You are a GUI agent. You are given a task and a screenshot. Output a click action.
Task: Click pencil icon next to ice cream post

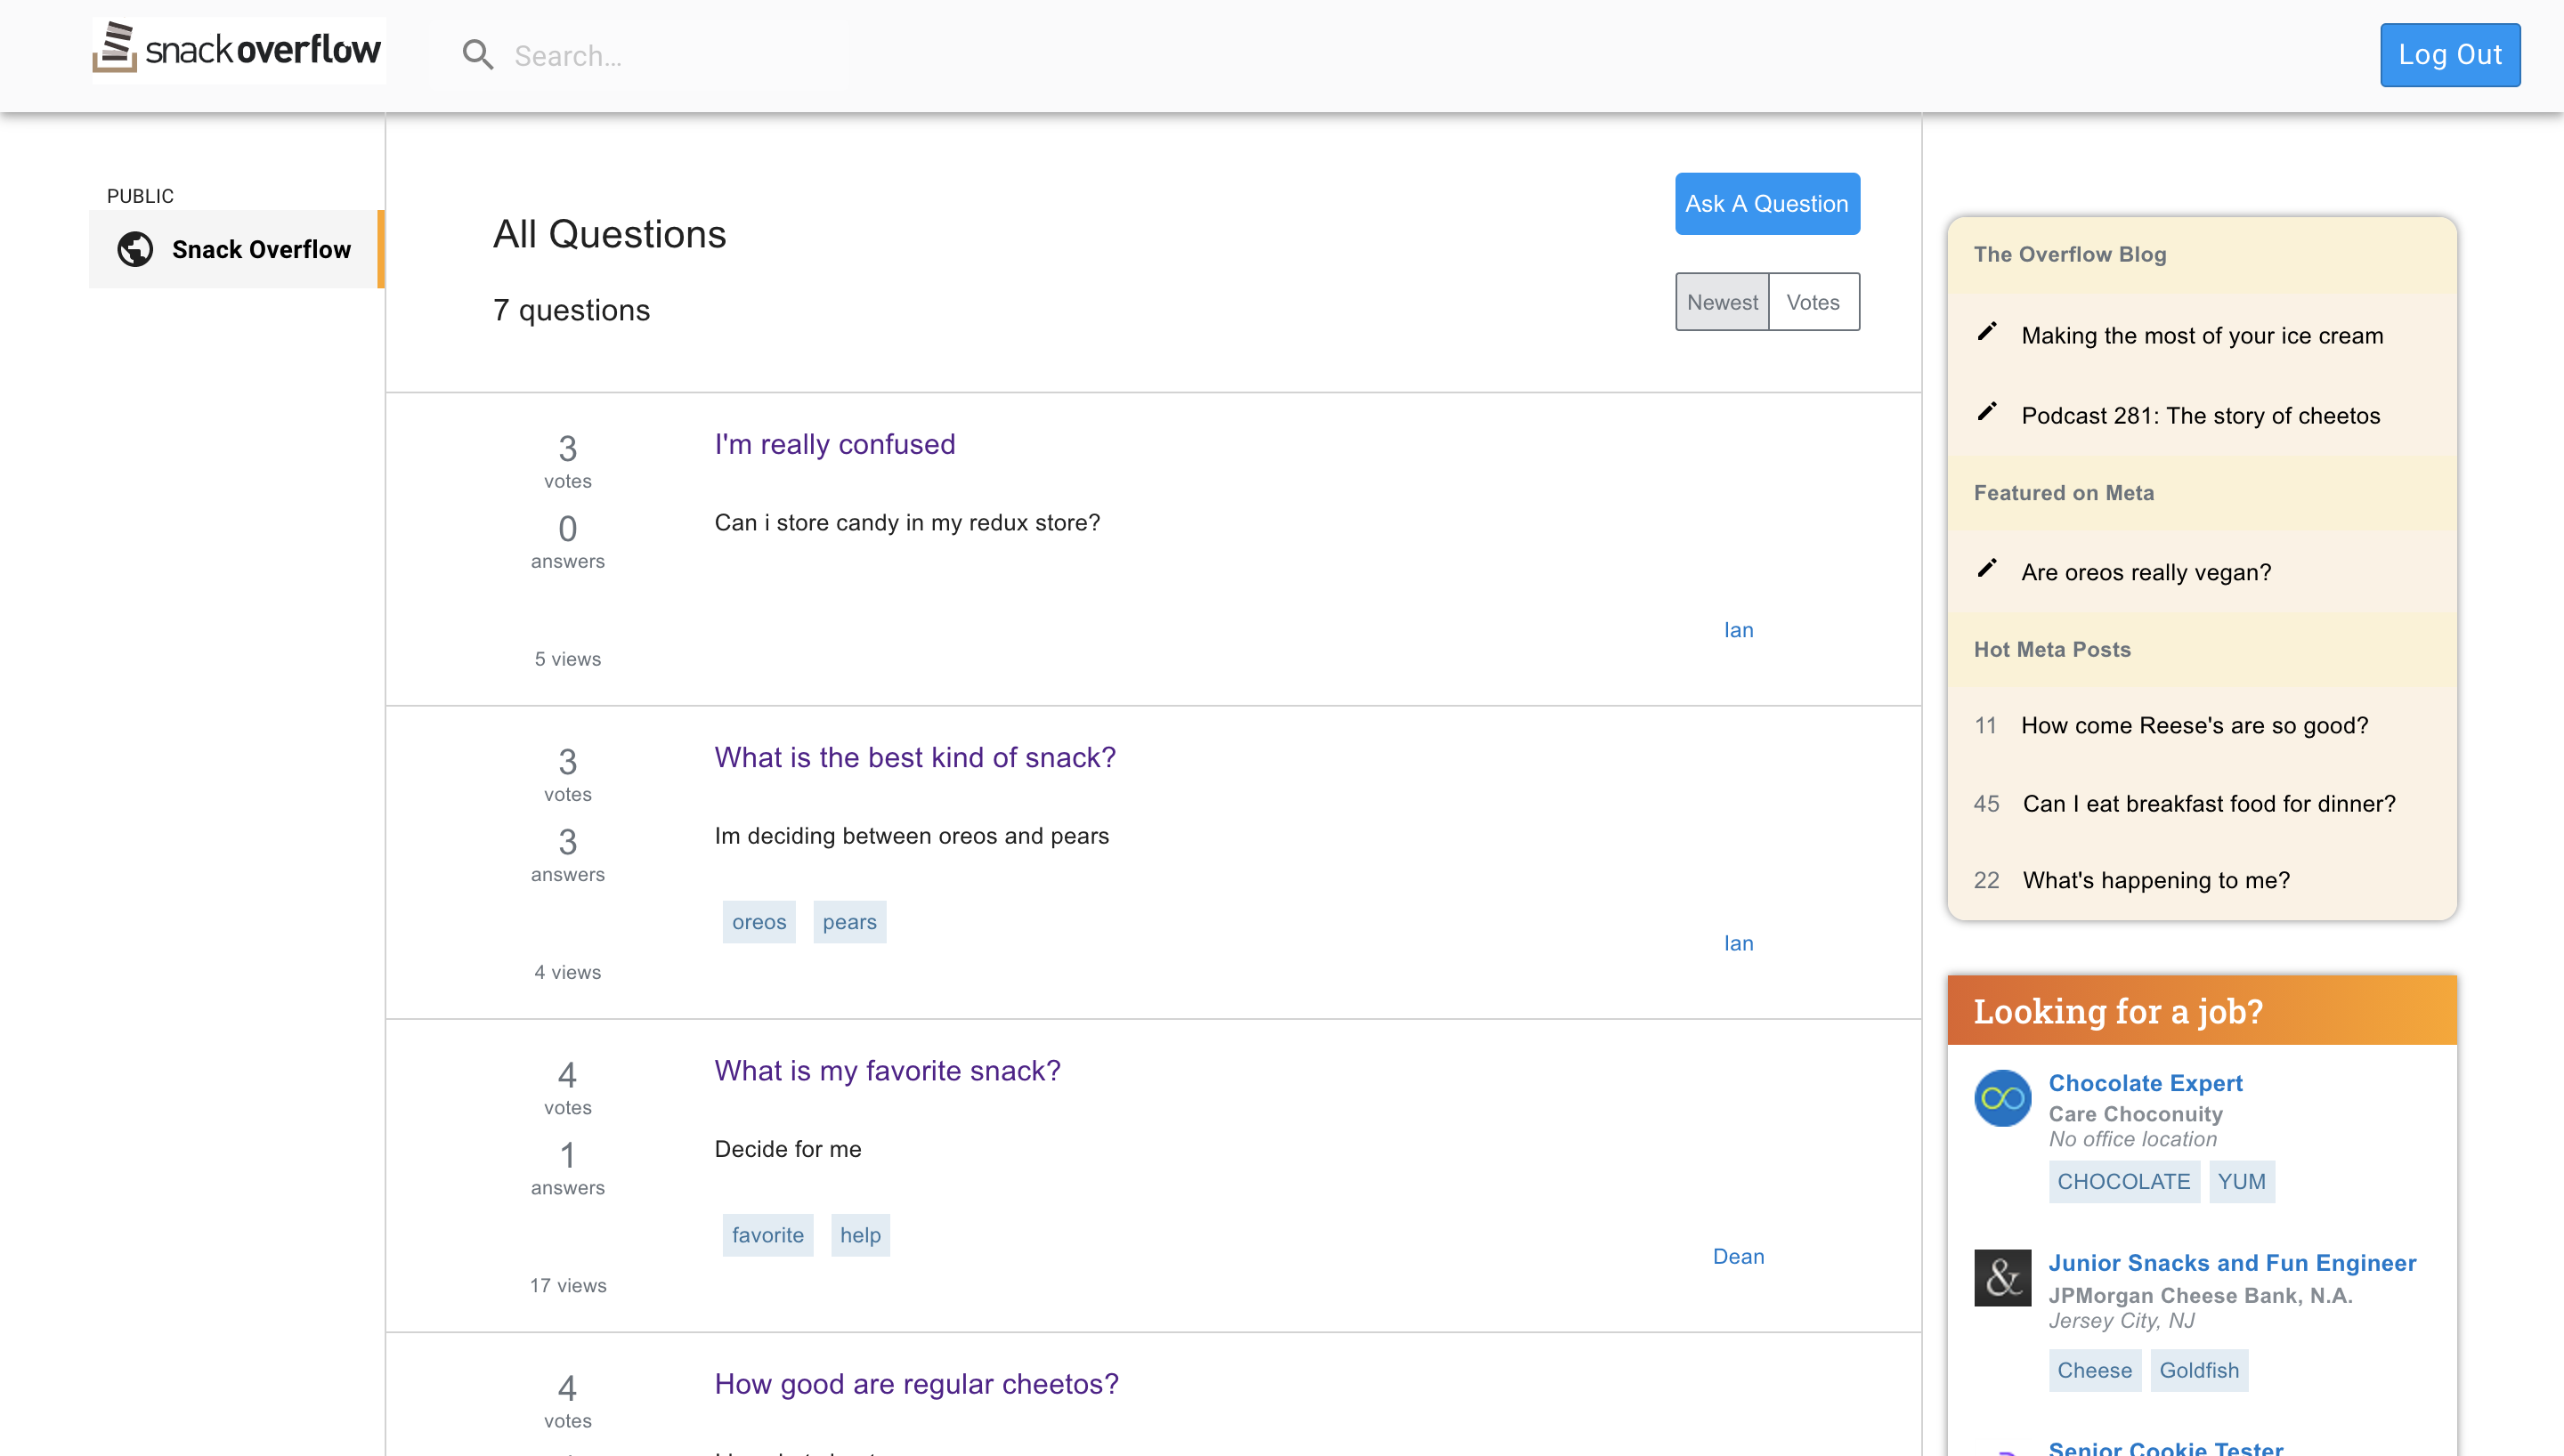coord(1987,332)
